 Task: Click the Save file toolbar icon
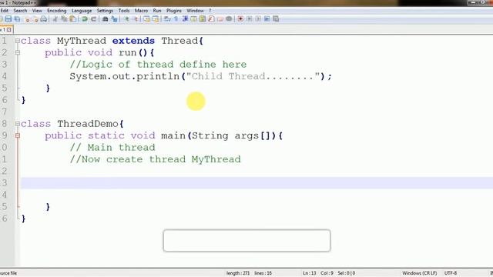click(x=8, y=18)
